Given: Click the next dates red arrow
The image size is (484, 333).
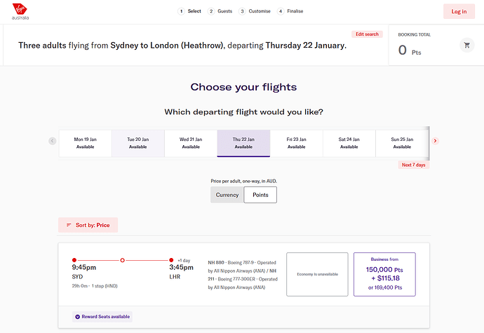Looking at the screenshot, I should click(x=435, y=141).
